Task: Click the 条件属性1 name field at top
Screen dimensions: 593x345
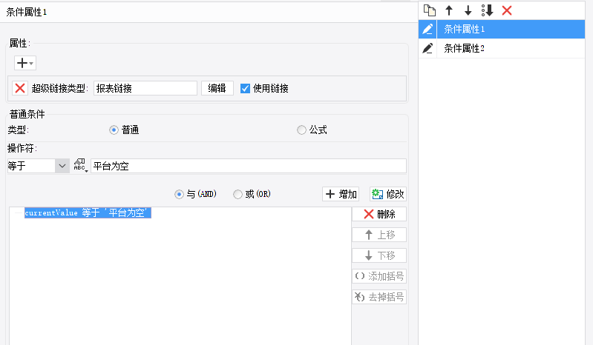Action: 209,12
